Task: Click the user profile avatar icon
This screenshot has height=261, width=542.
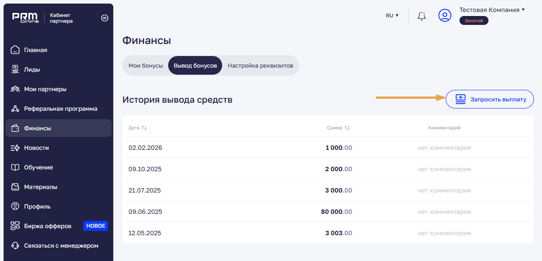Action: tap(444, 16)
